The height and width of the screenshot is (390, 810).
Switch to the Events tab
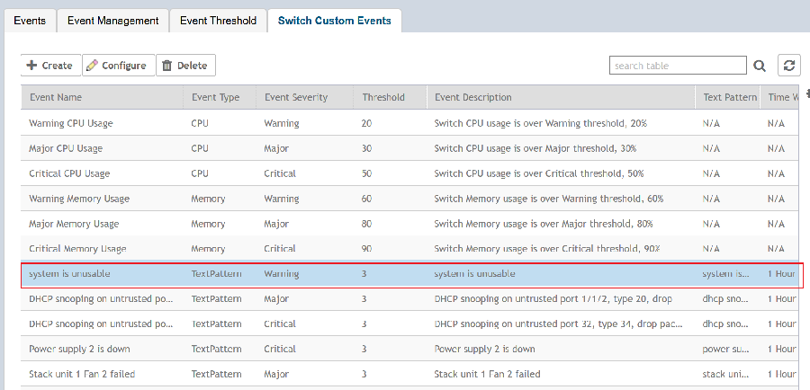point(30,21)
